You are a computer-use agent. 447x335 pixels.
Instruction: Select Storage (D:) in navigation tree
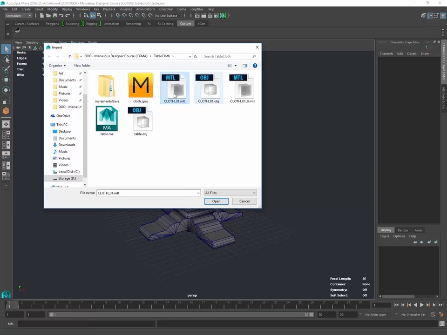coord(67,178)
